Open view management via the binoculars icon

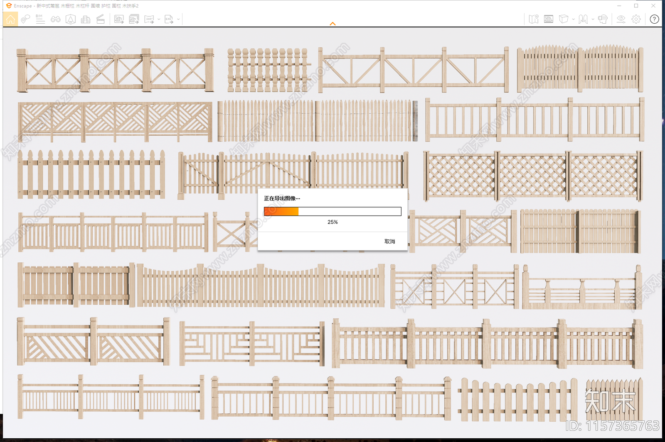pyautogui.click(x=56, y=19)
